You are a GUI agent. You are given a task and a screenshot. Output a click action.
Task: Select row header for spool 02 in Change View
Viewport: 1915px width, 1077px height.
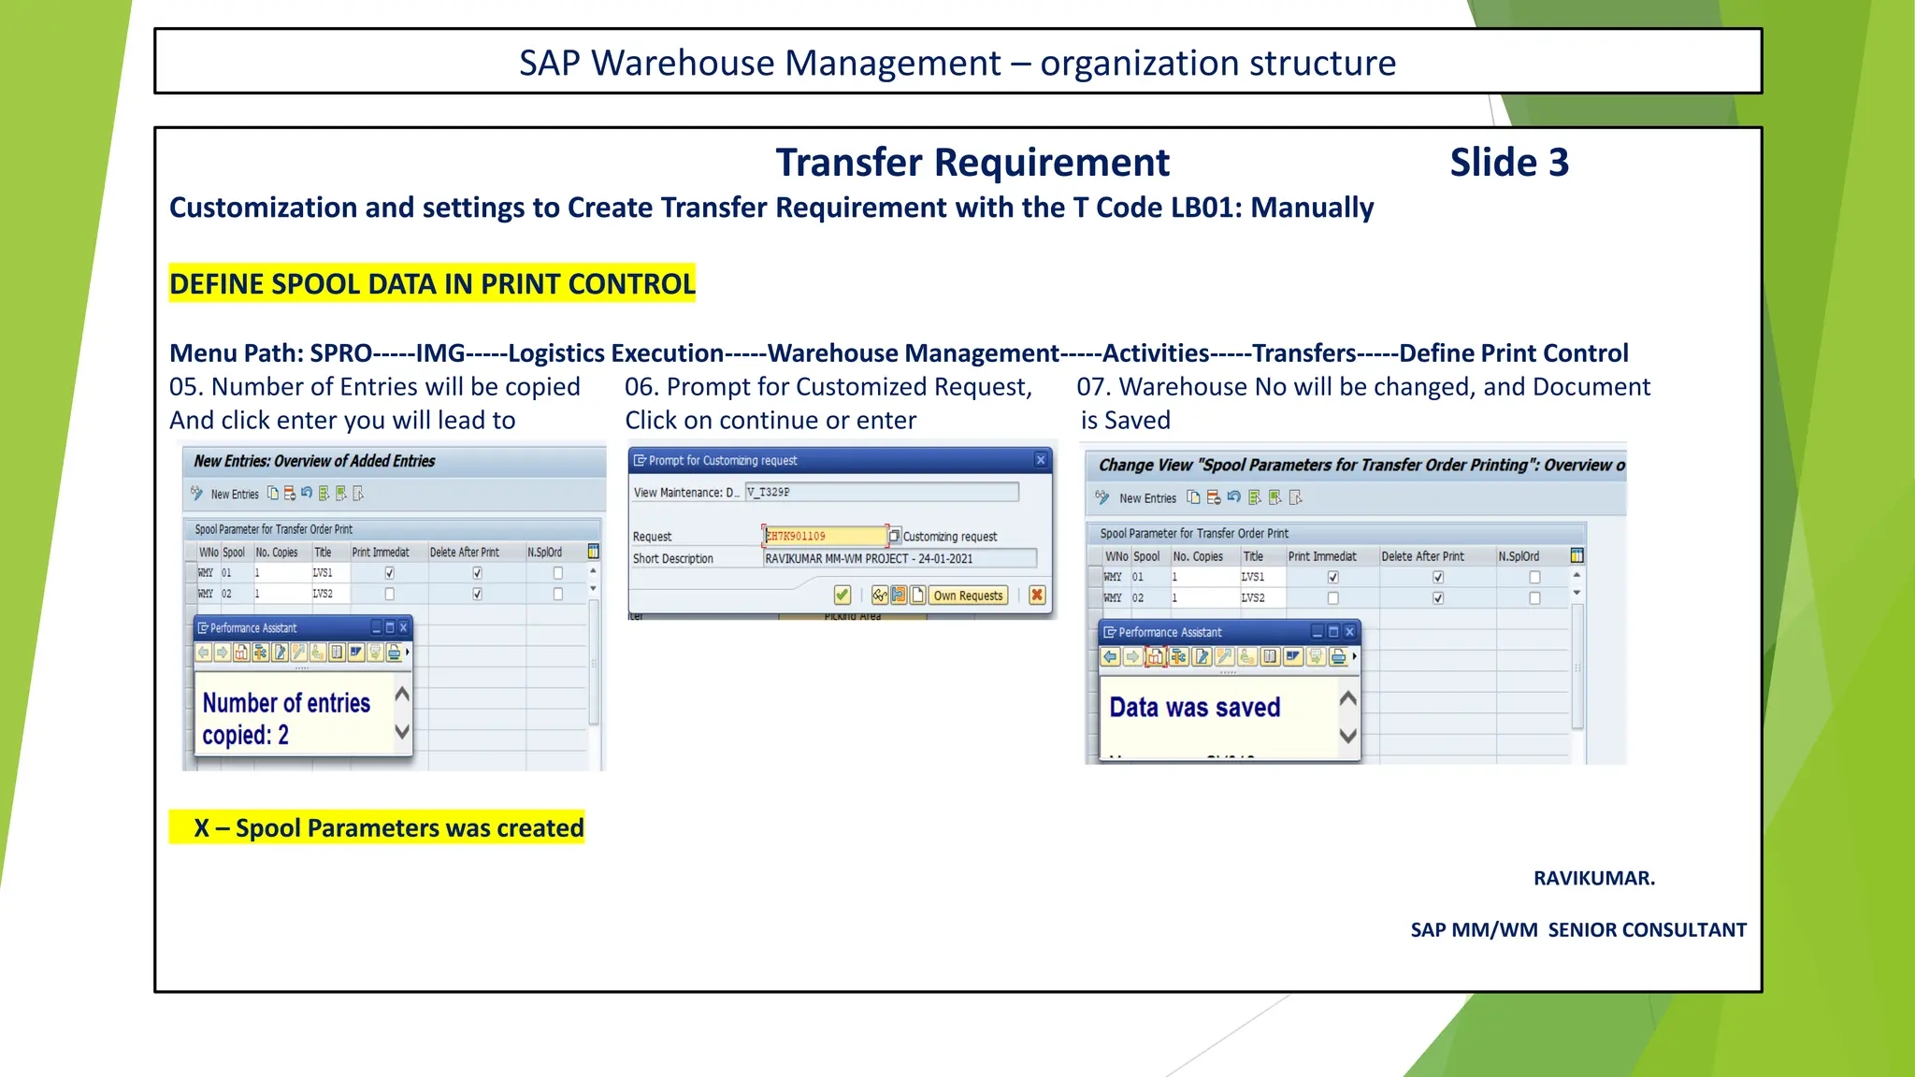click(1095, 597)
